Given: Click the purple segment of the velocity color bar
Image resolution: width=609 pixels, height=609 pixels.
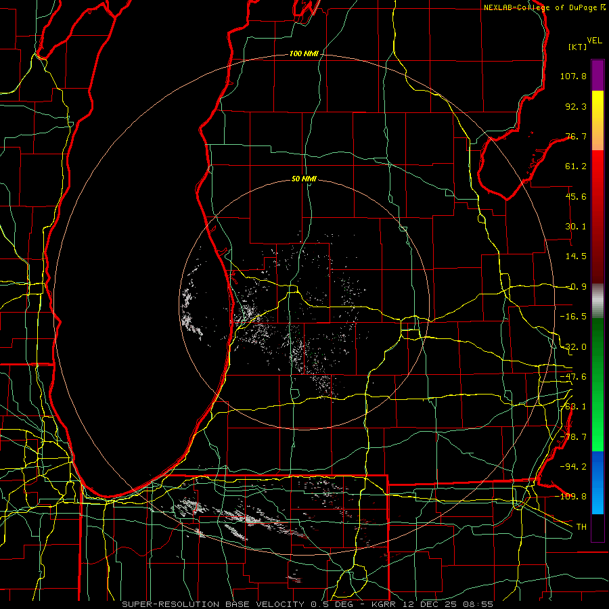Looking at the screenshot, I should [x=597, y=75].
